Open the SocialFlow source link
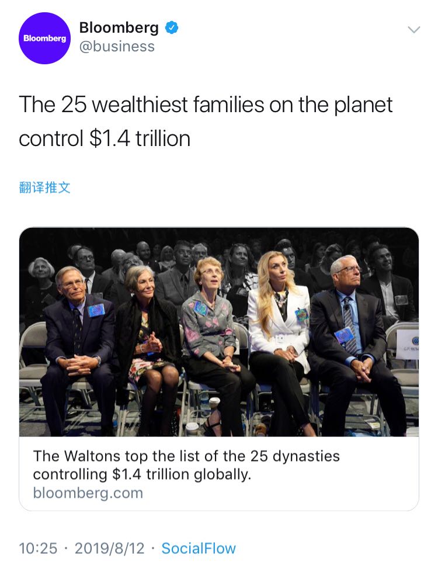The width and height of the screenshot is (438, 562). [199, 549]
